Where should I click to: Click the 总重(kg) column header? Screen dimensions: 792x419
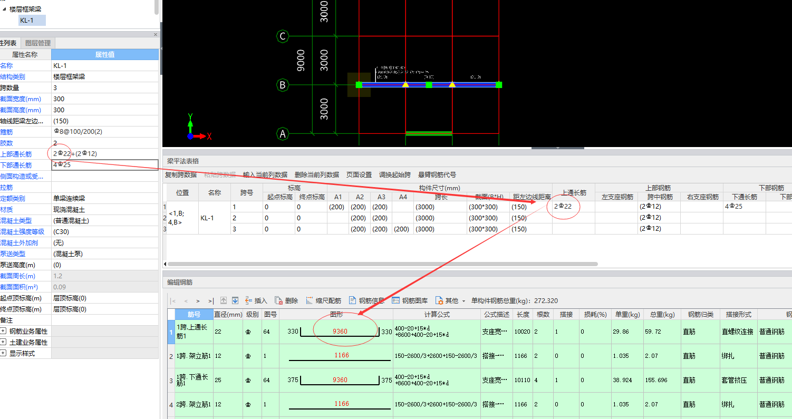tap(663, 314)
